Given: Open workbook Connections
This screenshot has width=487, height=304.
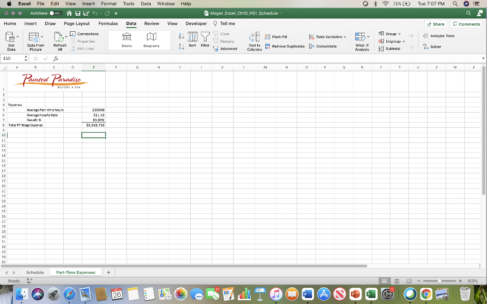Looking at the screenshot, I should coord(85,34).
